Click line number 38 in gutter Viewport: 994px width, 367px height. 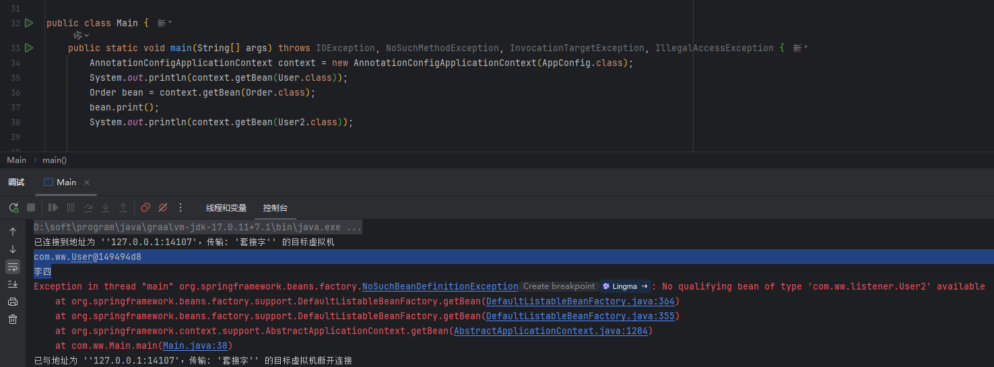tap(15, 122)
